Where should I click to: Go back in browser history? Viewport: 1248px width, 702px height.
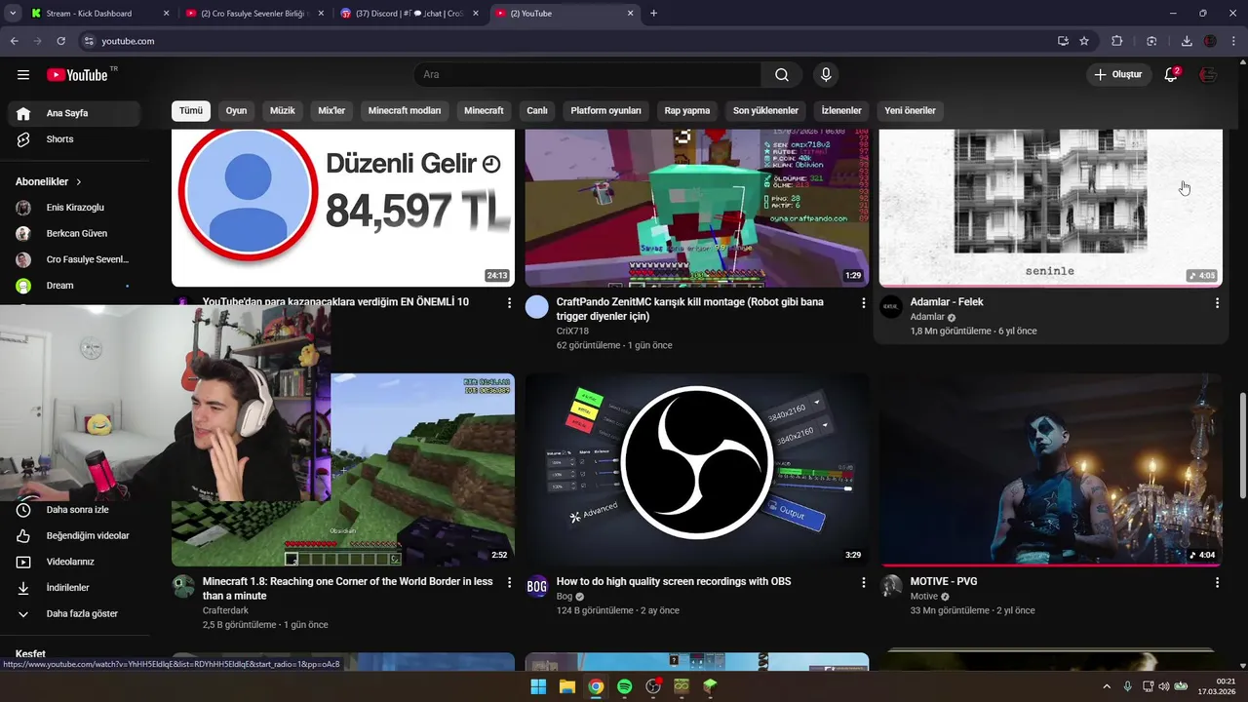tap(15, 41)
